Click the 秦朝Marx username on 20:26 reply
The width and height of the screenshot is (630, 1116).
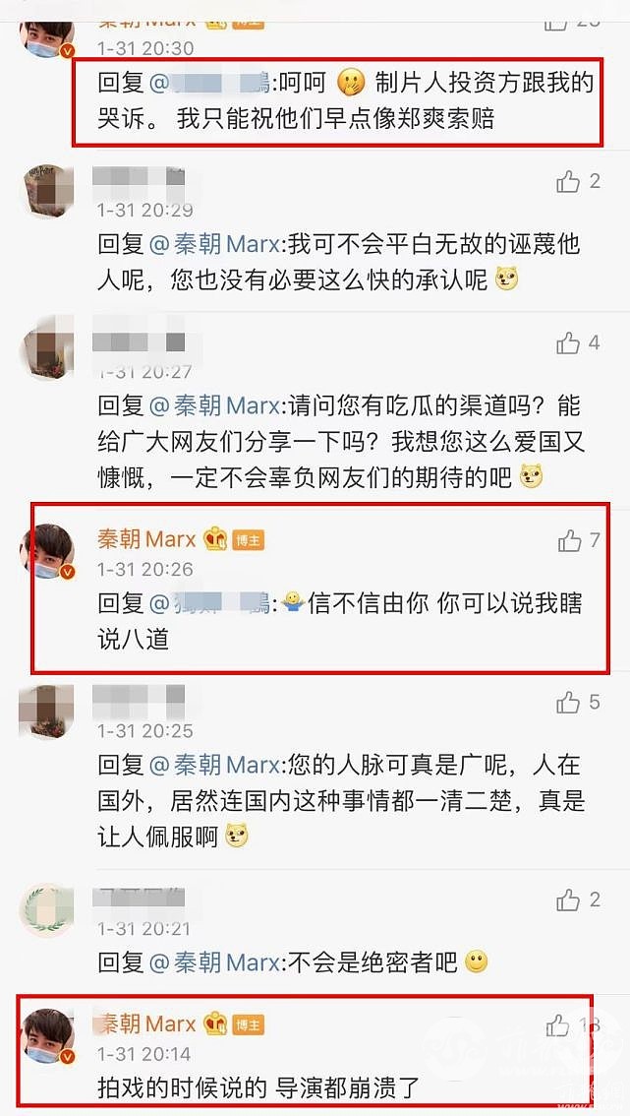point(146,539)
